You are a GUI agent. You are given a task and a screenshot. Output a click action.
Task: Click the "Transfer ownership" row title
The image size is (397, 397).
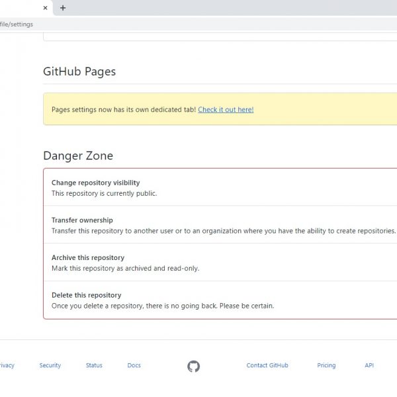pyautogui.click(x=82, y=220)
